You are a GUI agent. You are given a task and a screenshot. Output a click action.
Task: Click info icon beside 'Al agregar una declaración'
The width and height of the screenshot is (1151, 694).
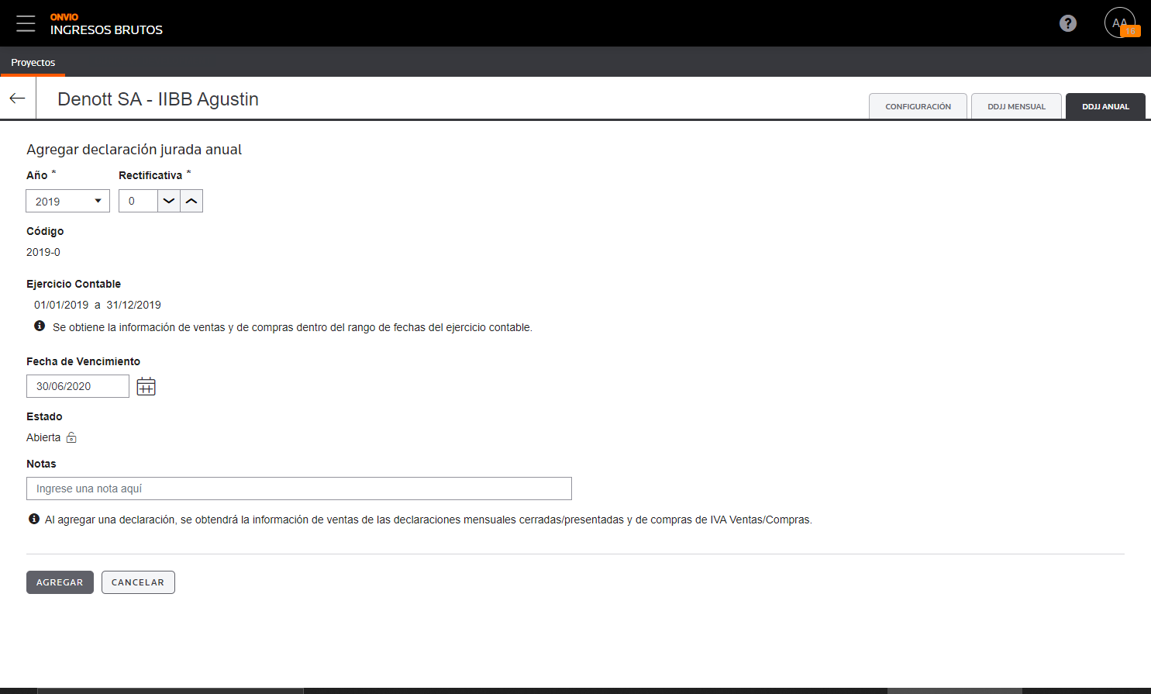[34, 519]
